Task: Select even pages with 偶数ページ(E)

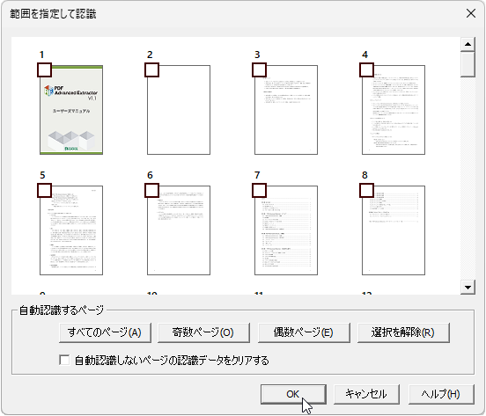Action: (304, 332)
